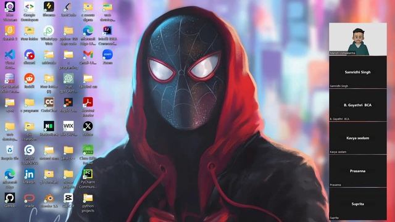This screenshot has height=222, width=395.
Task: Open the python projects folder
Action: pos(88,198)
